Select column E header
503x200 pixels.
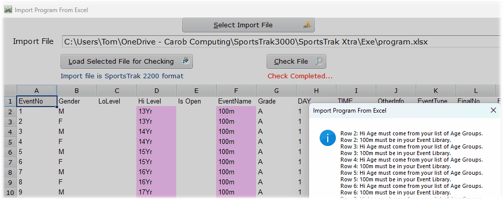point(196,91)
